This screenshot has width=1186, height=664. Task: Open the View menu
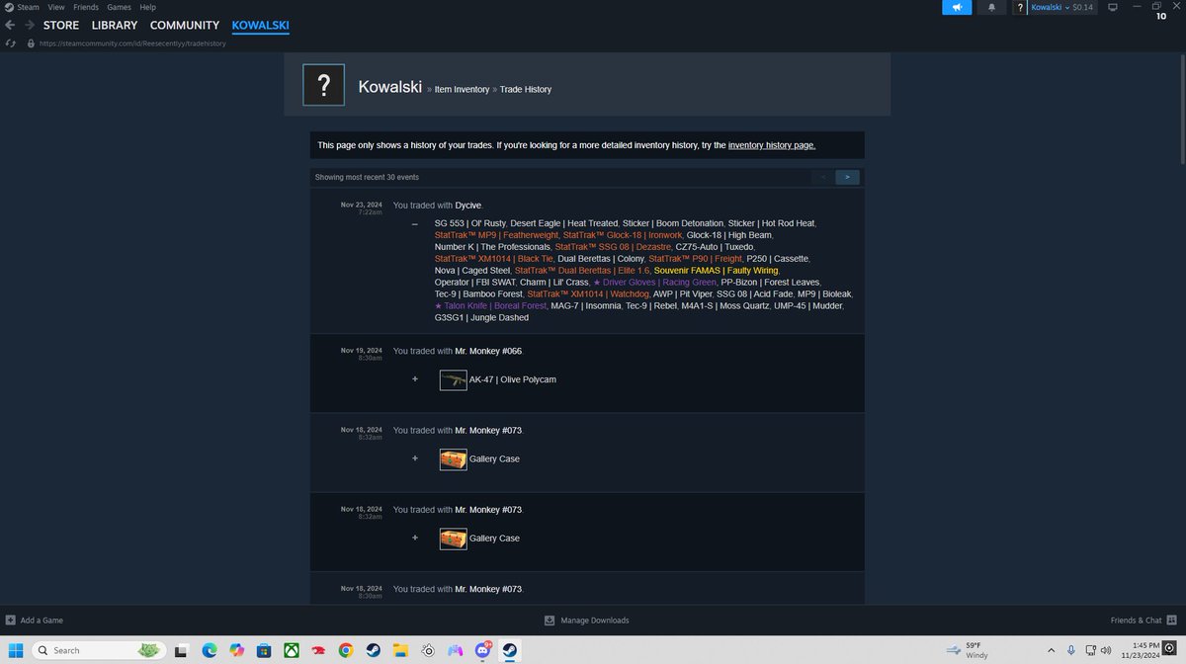click(x=56, y=7)
